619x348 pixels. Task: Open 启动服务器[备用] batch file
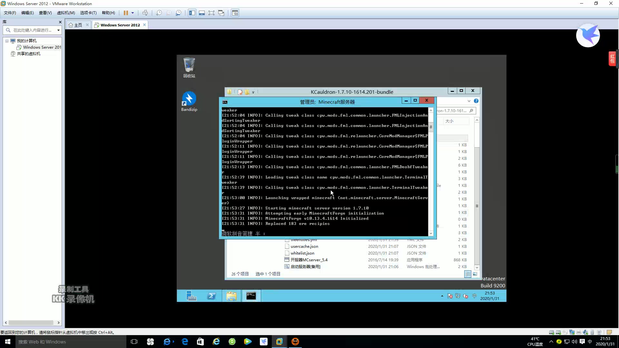pyautogui.click(x=305, y=267)
